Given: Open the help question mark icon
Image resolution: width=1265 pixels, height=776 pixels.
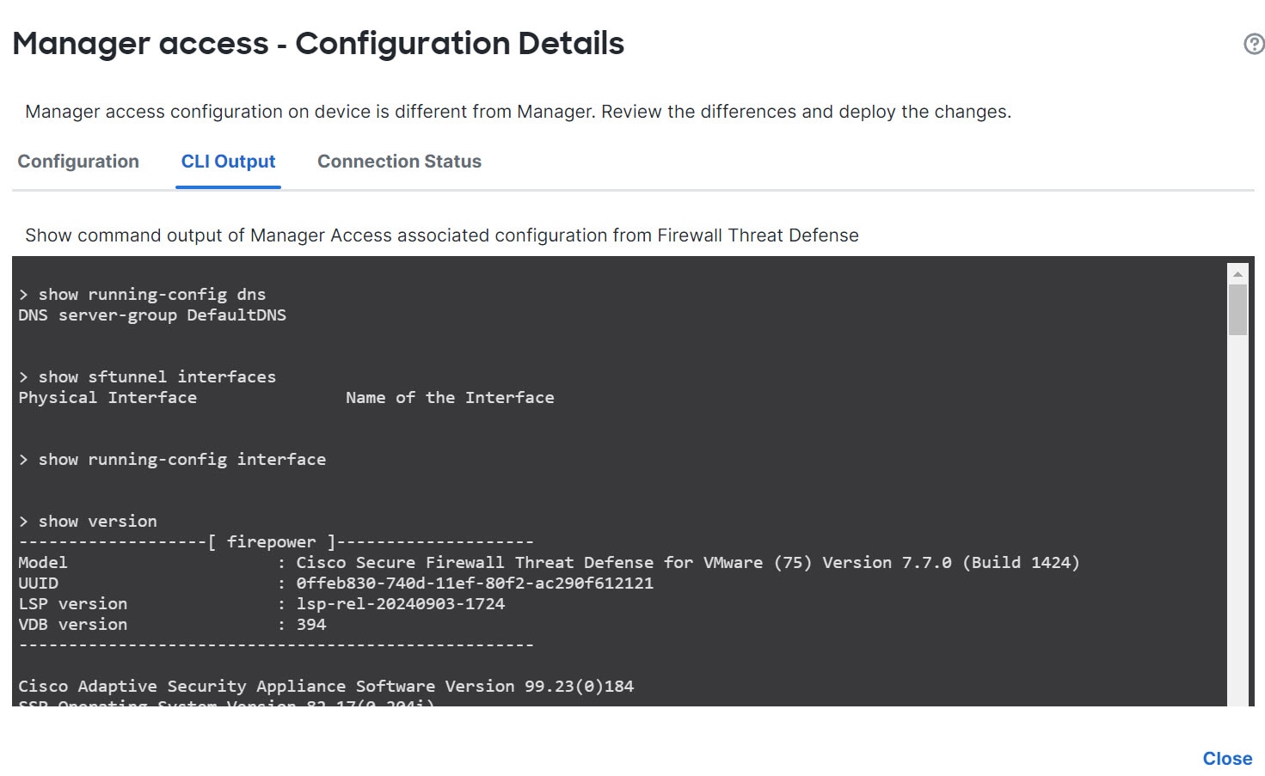Looking at the screenshot, I should tap(1254, 44).
